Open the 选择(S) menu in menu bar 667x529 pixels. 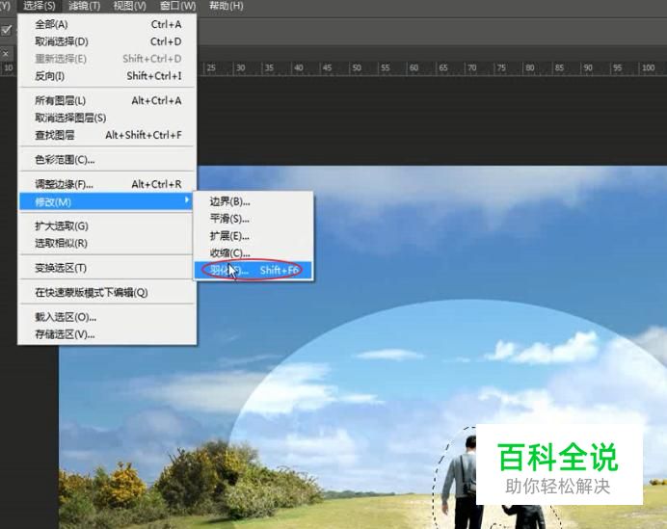click(40, 6)
